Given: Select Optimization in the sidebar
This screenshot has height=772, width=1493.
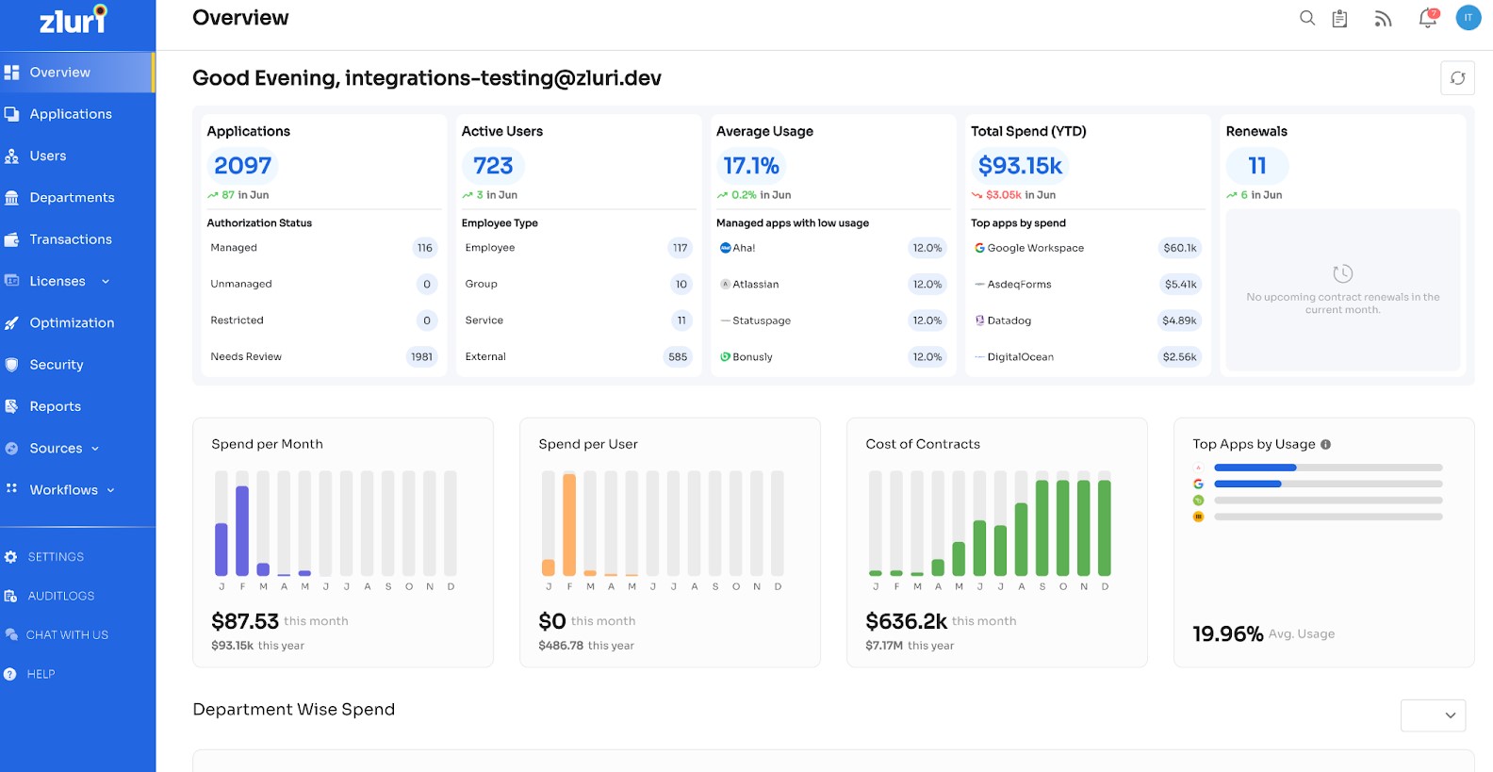Looking at the screenshot, I should [x=72, y=323].
